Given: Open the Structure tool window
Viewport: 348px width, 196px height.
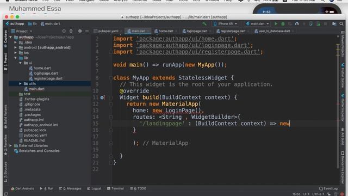Looking at the screenshot, I should [5, 172].
